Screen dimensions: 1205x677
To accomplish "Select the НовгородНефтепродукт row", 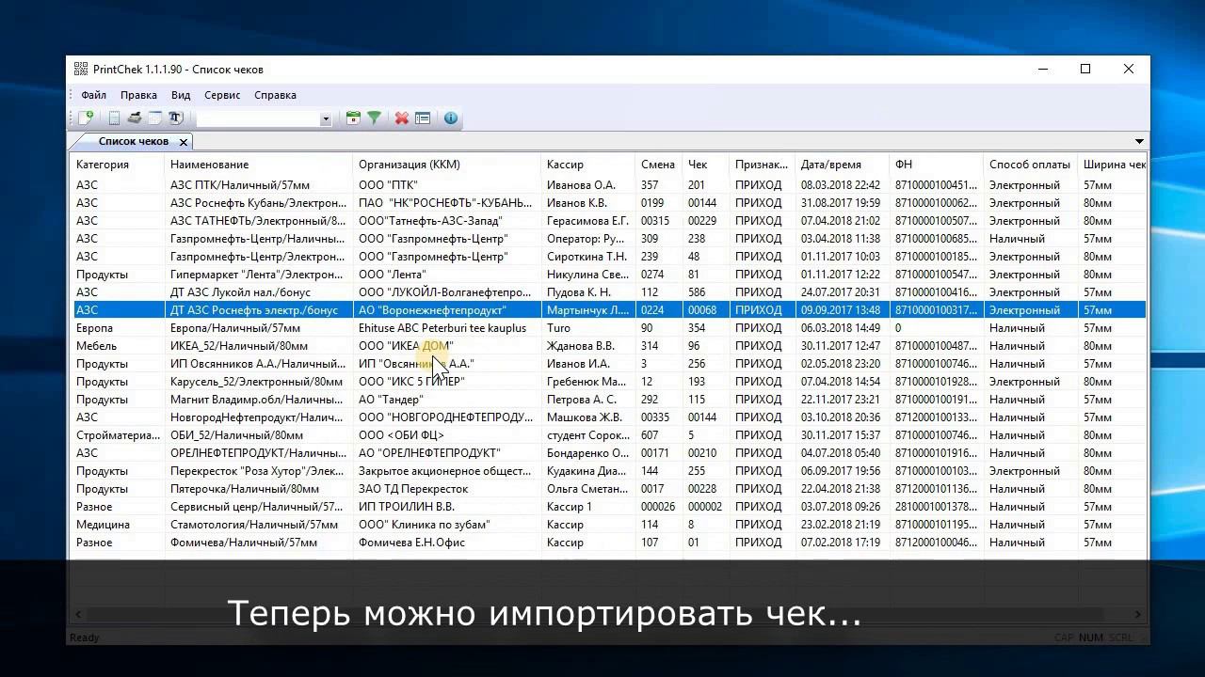I will point(608,417).
